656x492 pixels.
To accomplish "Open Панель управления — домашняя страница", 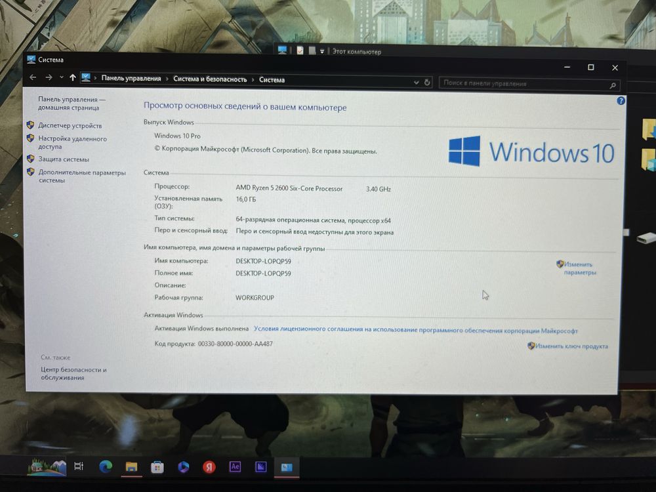I will point(72,104).
